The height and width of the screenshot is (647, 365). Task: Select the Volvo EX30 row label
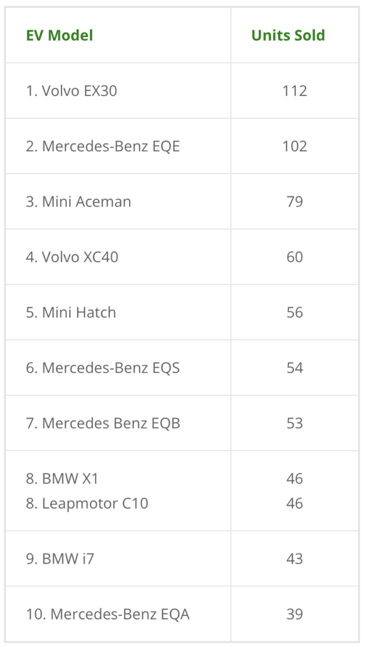(71, 91)
